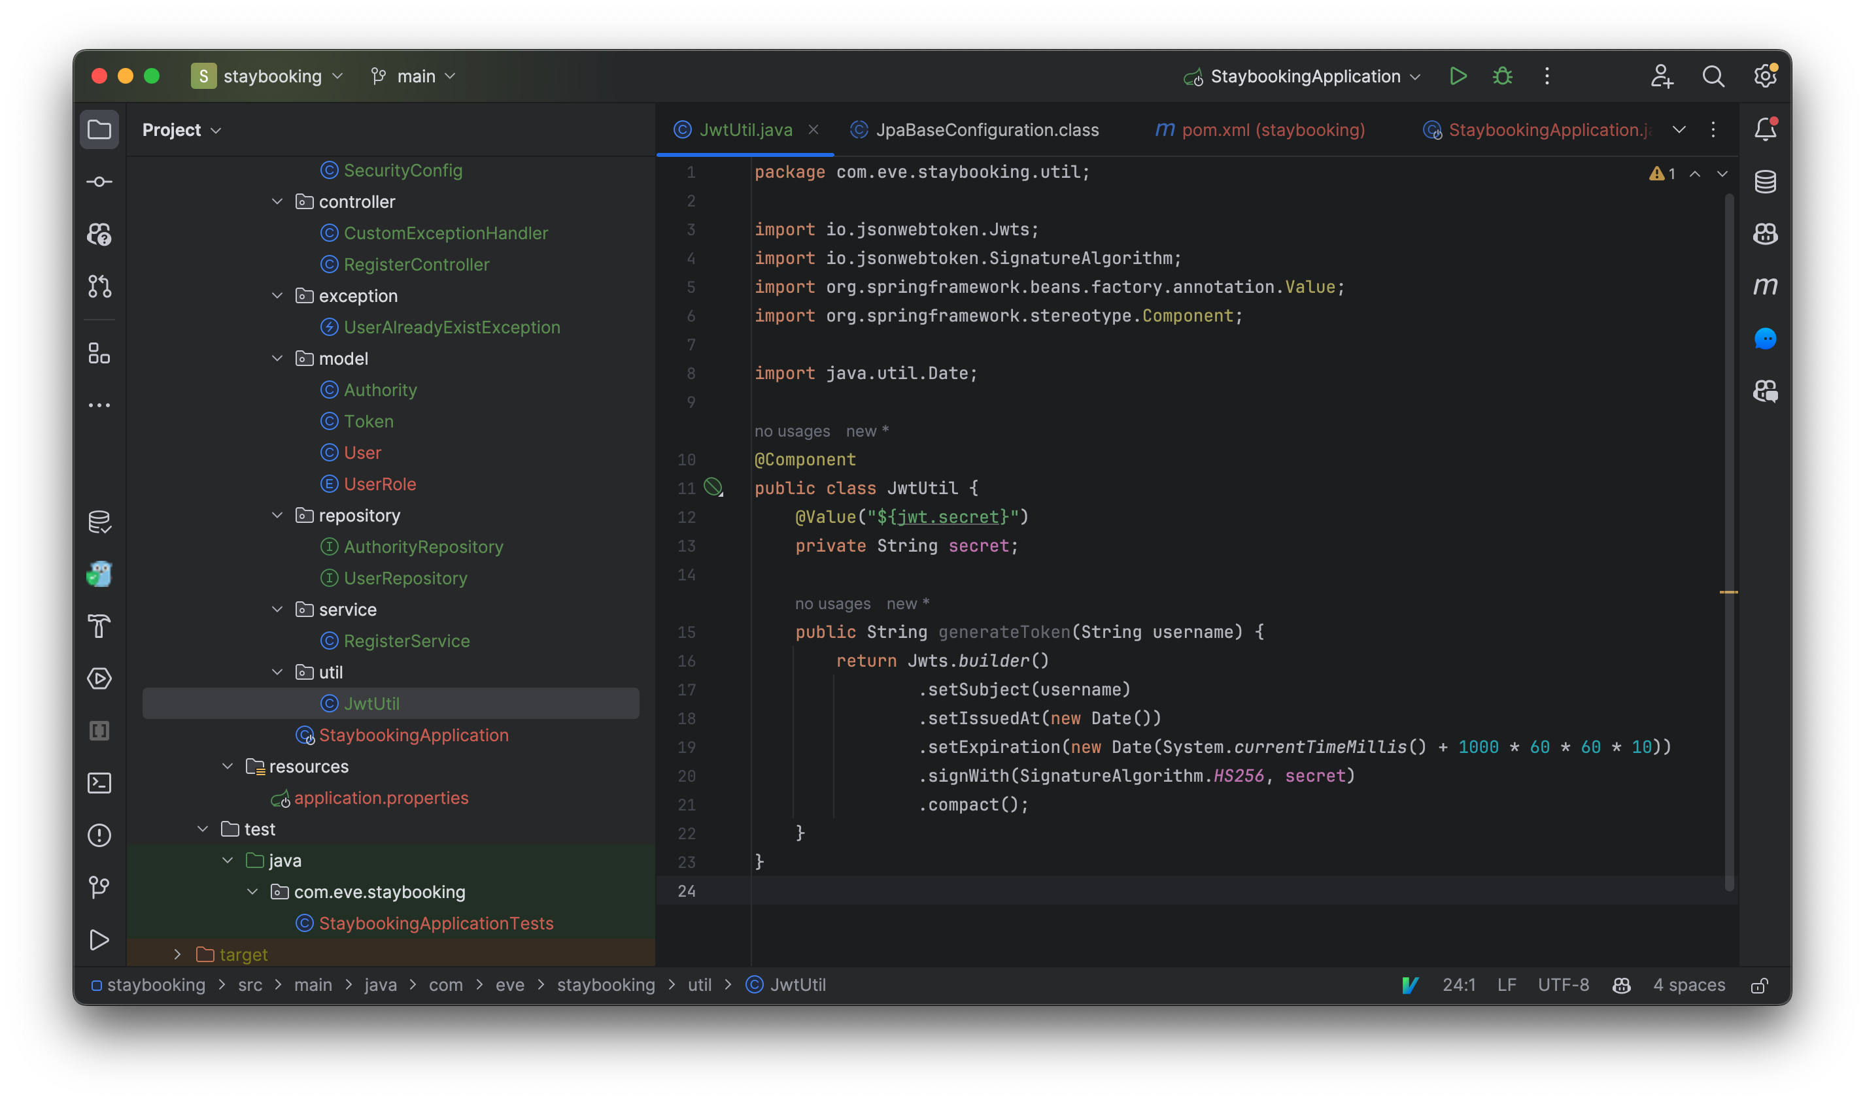Open the Terminal tool window
The image size is (1865, 1102).
click(99, 782)
